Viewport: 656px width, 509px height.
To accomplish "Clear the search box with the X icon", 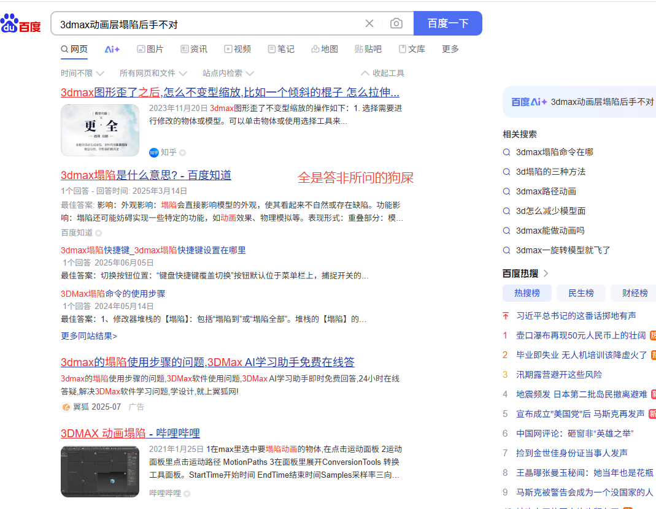I will (369, 23).
